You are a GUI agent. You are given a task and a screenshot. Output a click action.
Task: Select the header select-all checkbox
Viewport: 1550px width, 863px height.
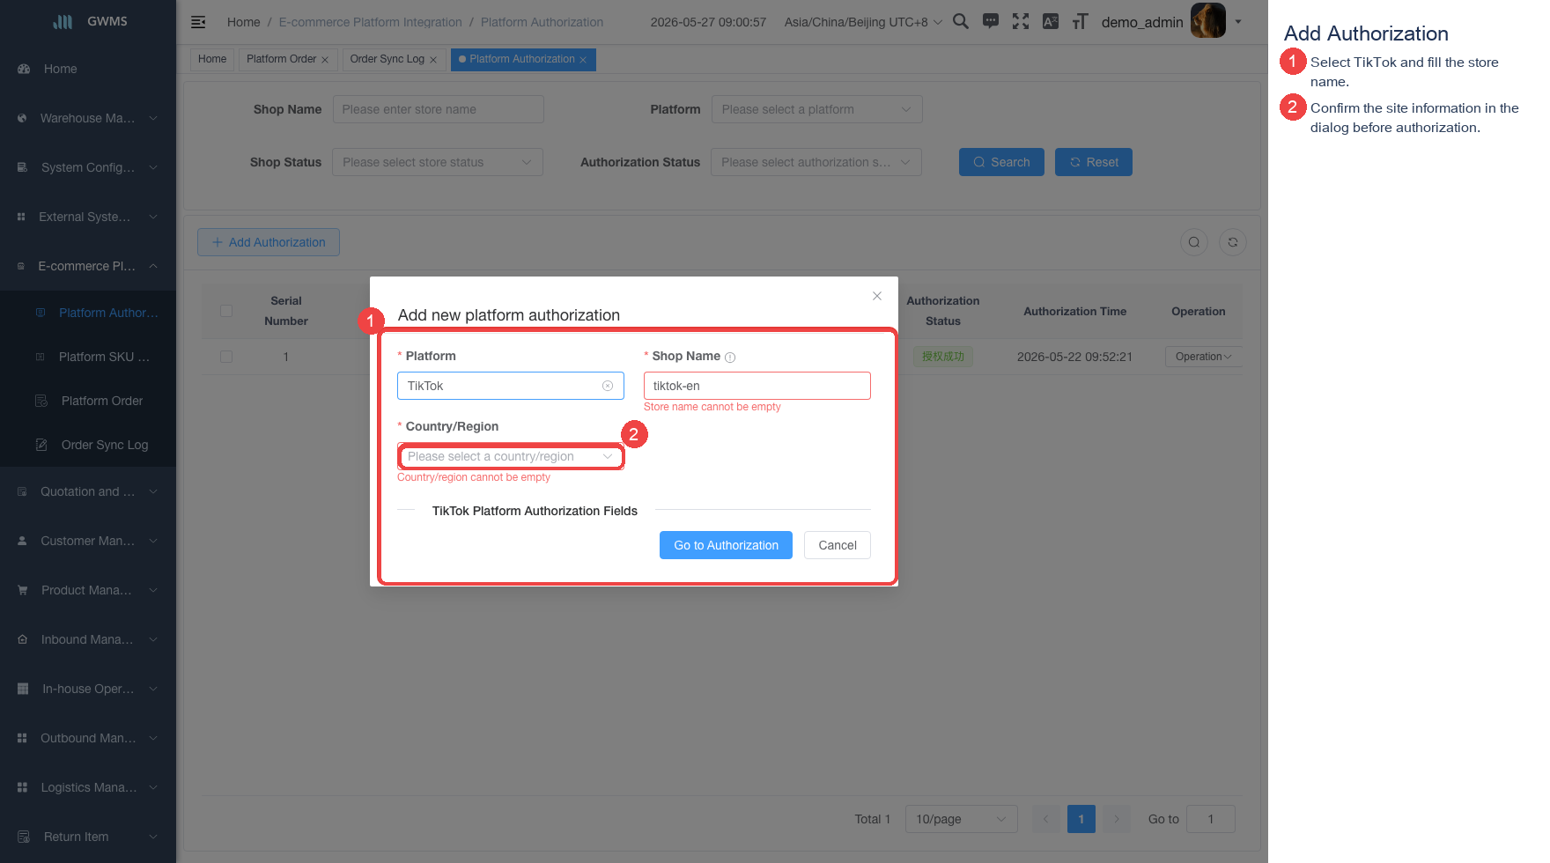(226, 311)
